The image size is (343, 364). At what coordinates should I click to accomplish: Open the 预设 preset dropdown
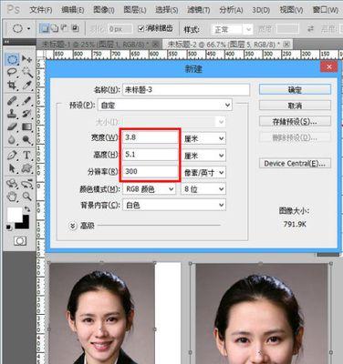click(165, 106)
